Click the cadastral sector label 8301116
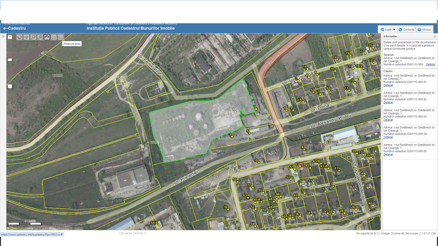The height and width of the screenshot is (246, 438). (x=334, y=142)
